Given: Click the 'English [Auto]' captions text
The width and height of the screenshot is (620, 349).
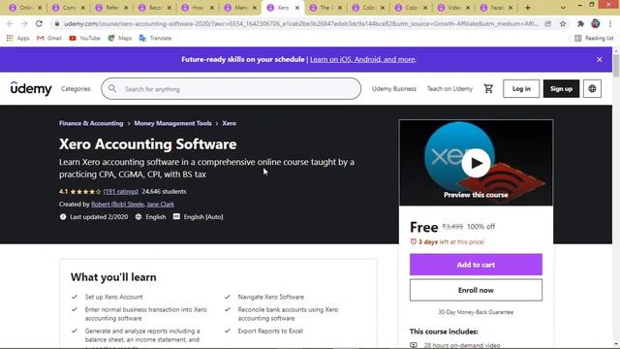Looking at the screenshot, I should point(203,217).
